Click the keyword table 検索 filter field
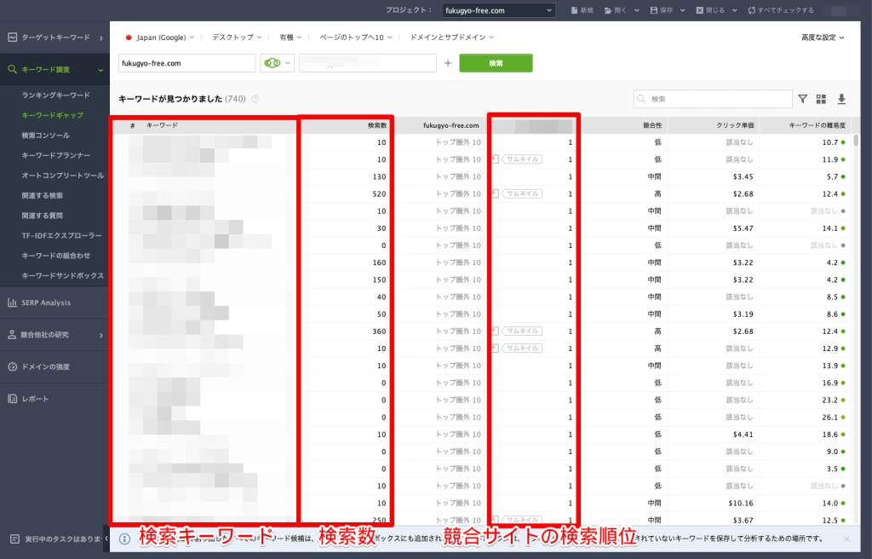The width and height of the screenshot is (872, 559). (713, 99)
